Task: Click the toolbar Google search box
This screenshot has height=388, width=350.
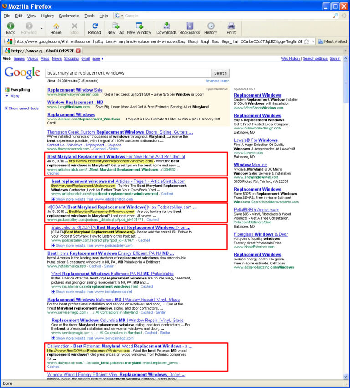Action: pos(227,16)
